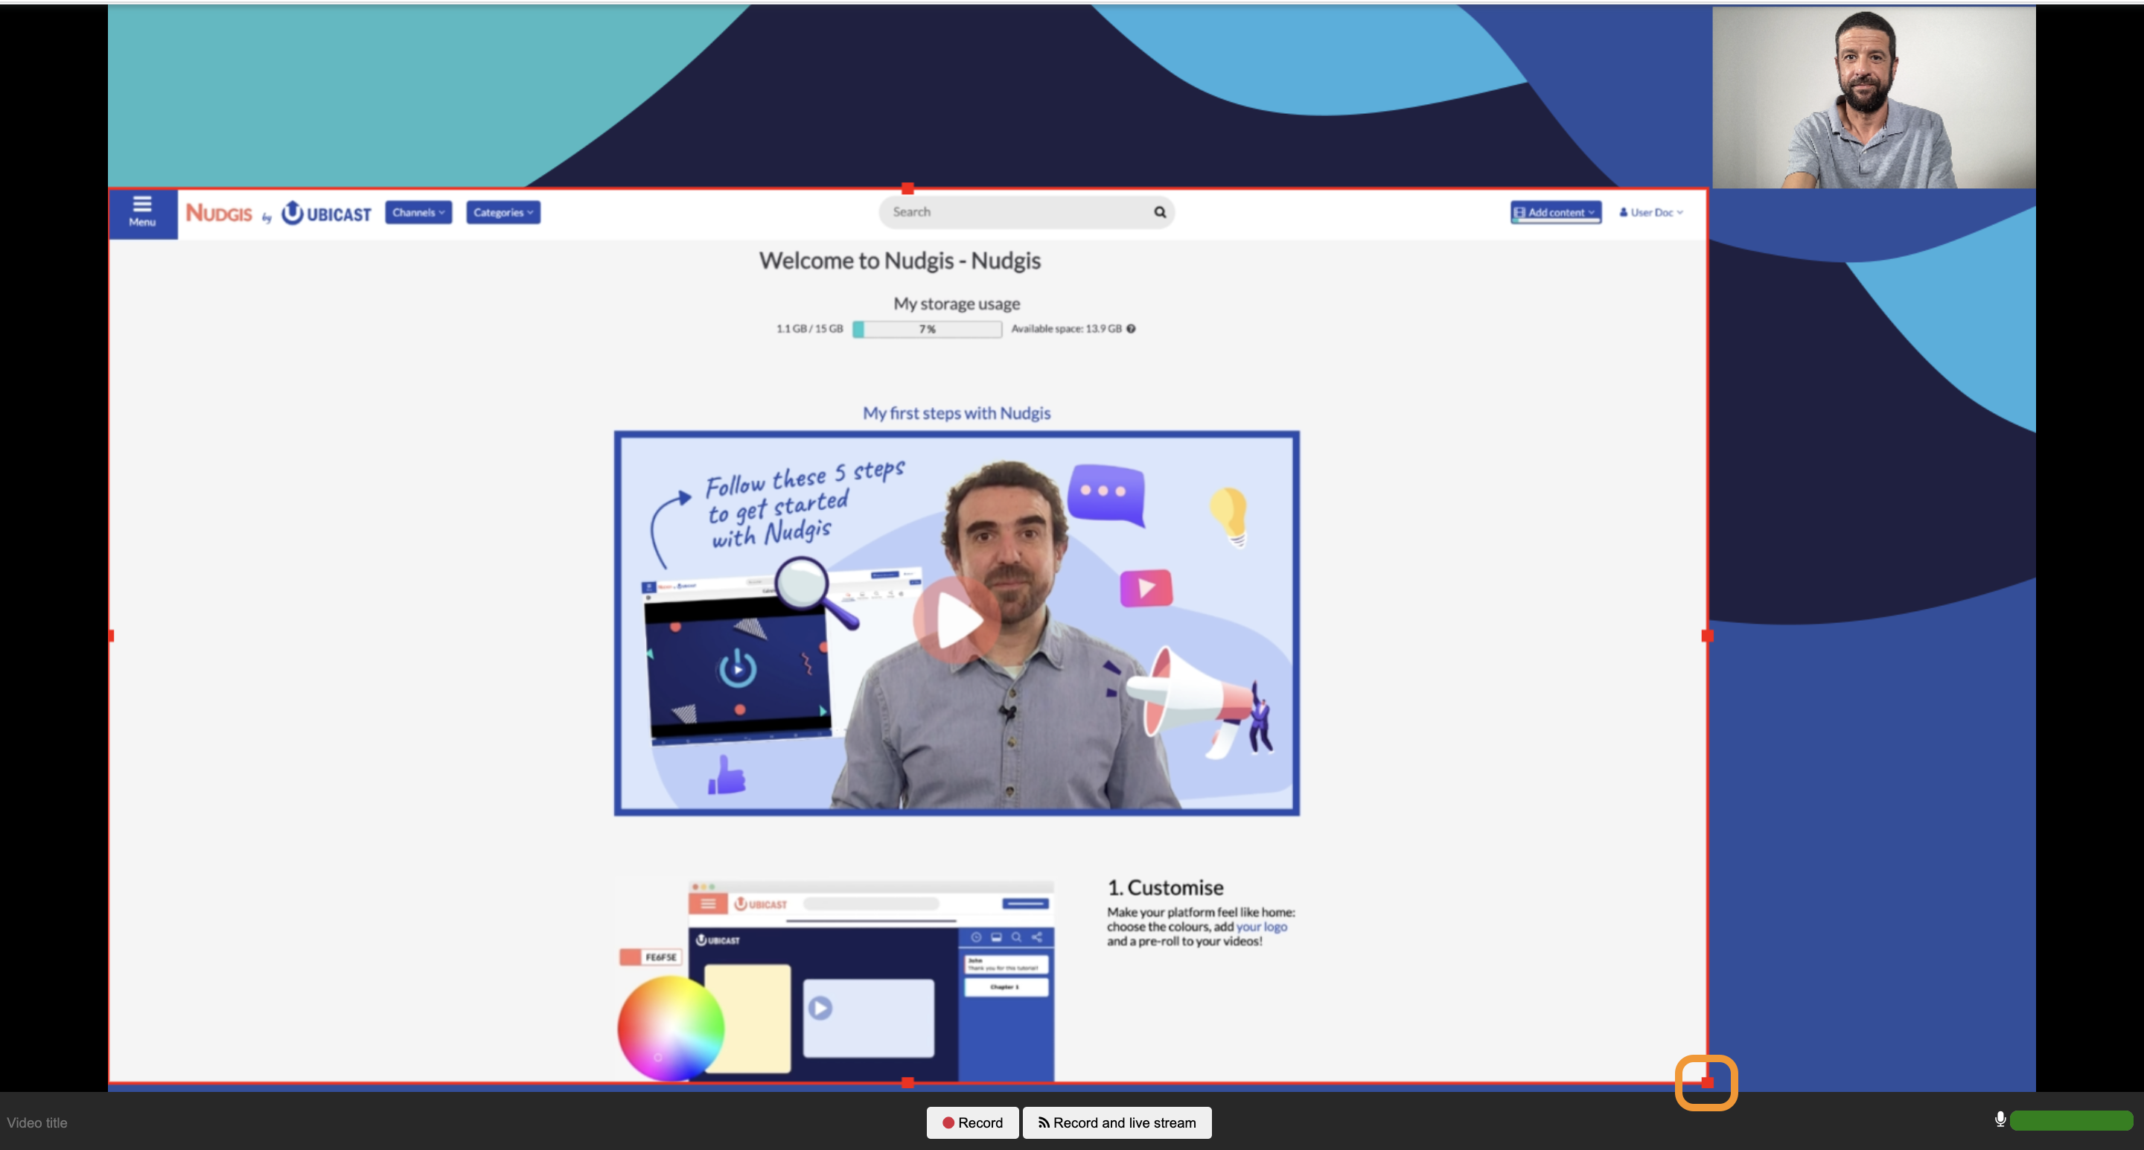
Task: Grab the top-middle red selection handle
Action: (x=907, y=189)
